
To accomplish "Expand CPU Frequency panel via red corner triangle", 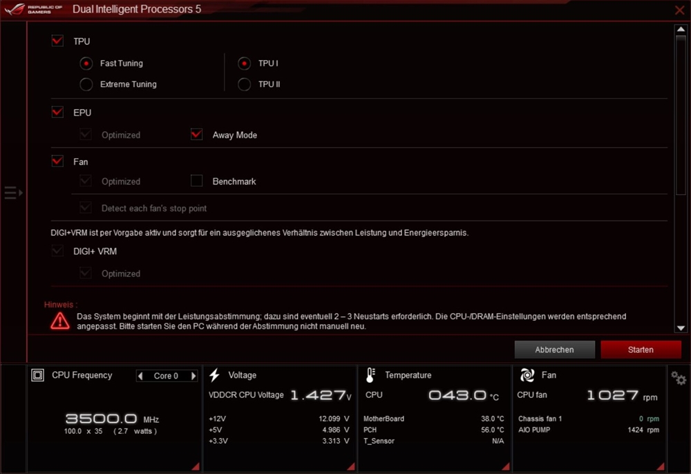I will 196,466.
